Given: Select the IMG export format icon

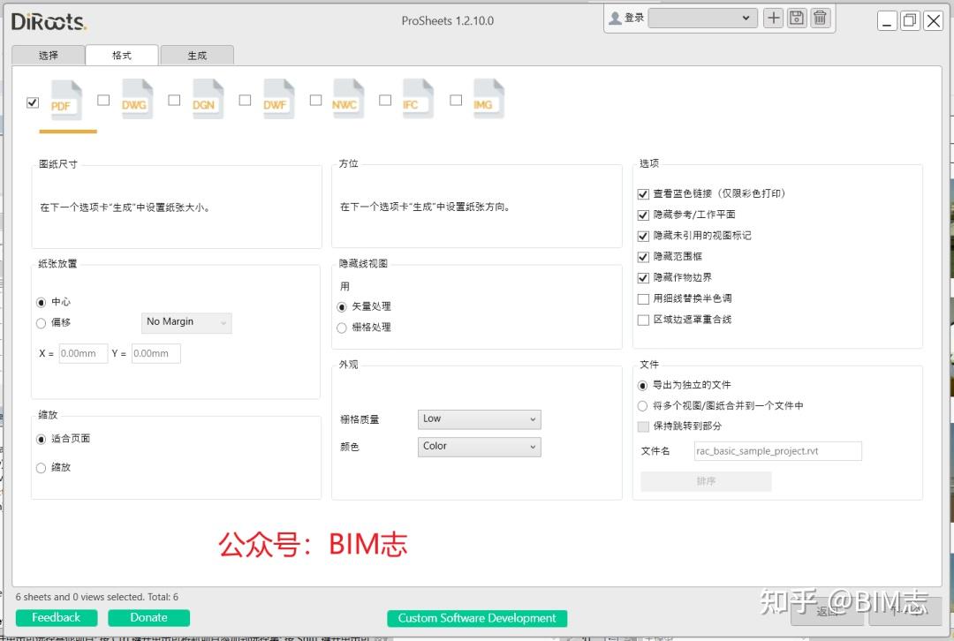Looking at the screenshot, I should click(487, 99).
